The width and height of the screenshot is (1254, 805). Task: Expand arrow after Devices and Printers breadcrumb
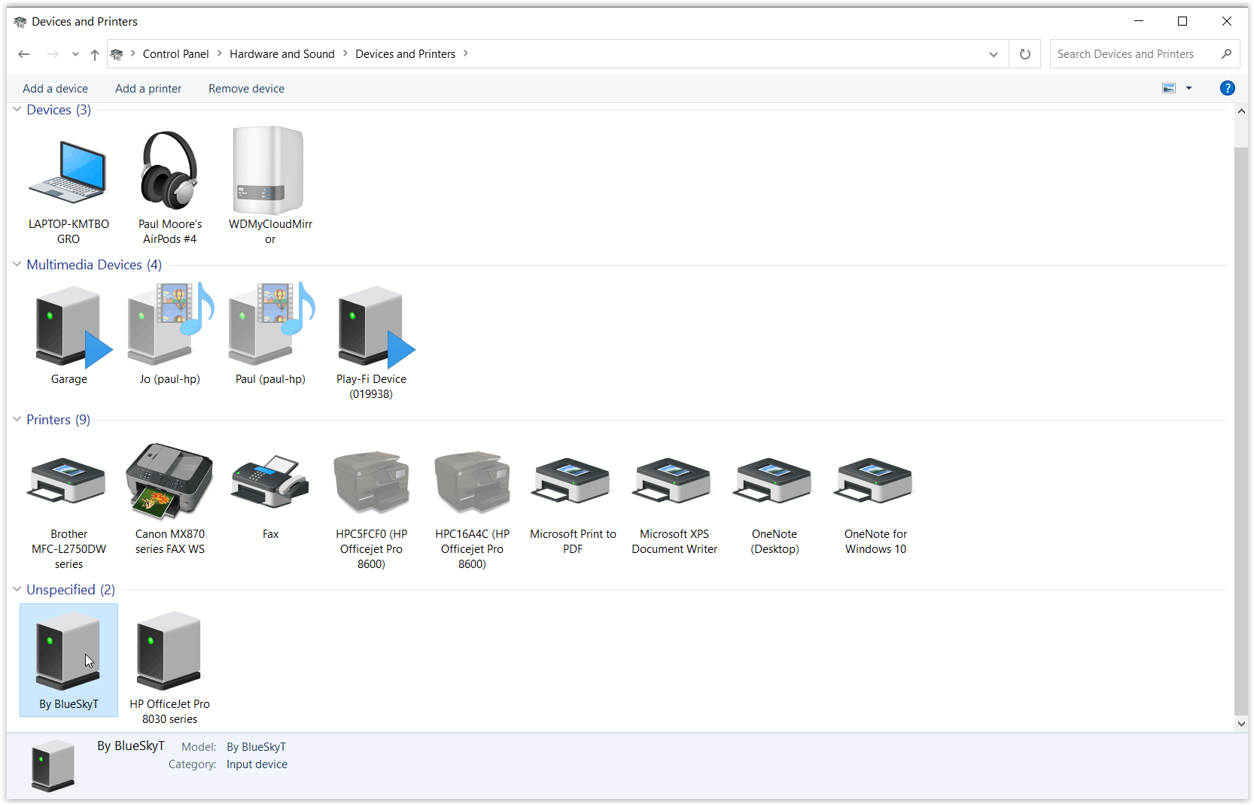coord(466,53)
